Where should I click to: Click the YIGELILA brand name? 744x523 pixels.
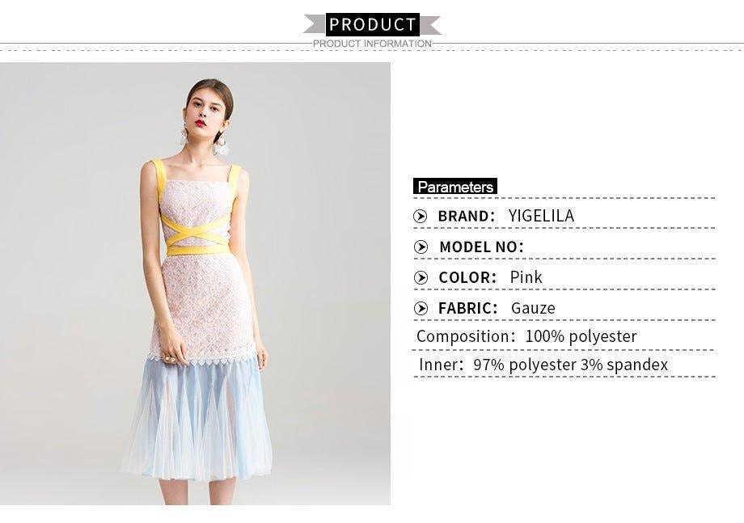pyautogui.click(x=541, y=216)
